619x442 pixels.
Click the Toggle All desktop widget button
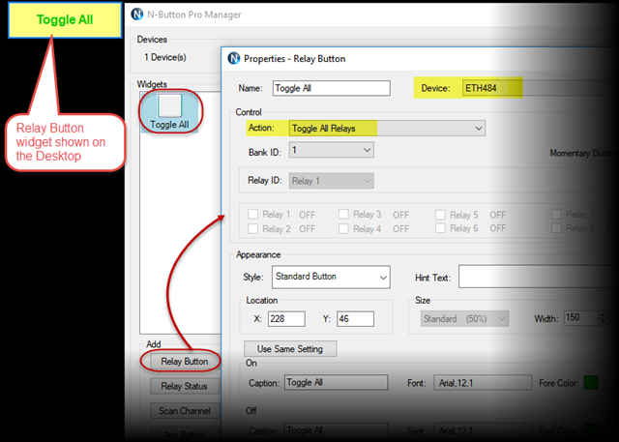(x=65, y=19)
